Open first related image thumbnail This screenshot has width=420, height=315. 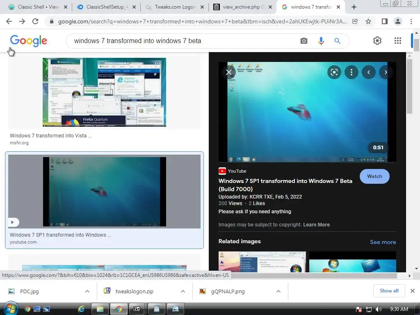[262, 262]
